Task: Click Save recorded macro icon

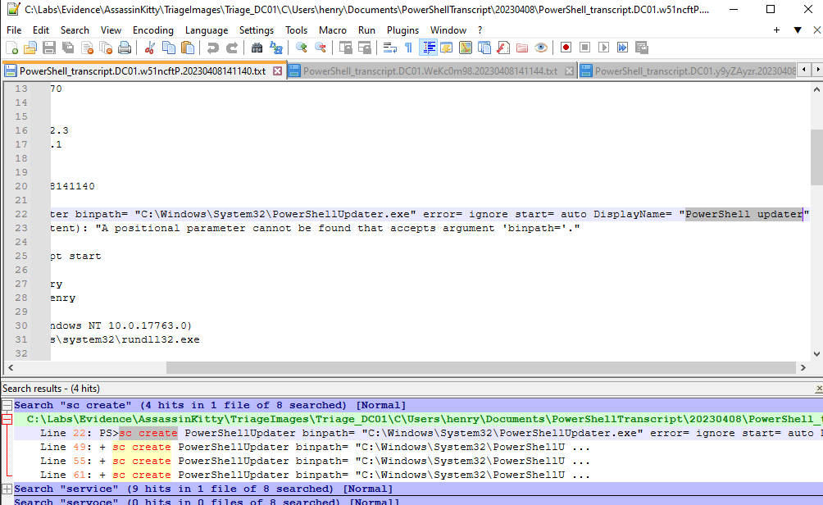Action: (641, 48)
